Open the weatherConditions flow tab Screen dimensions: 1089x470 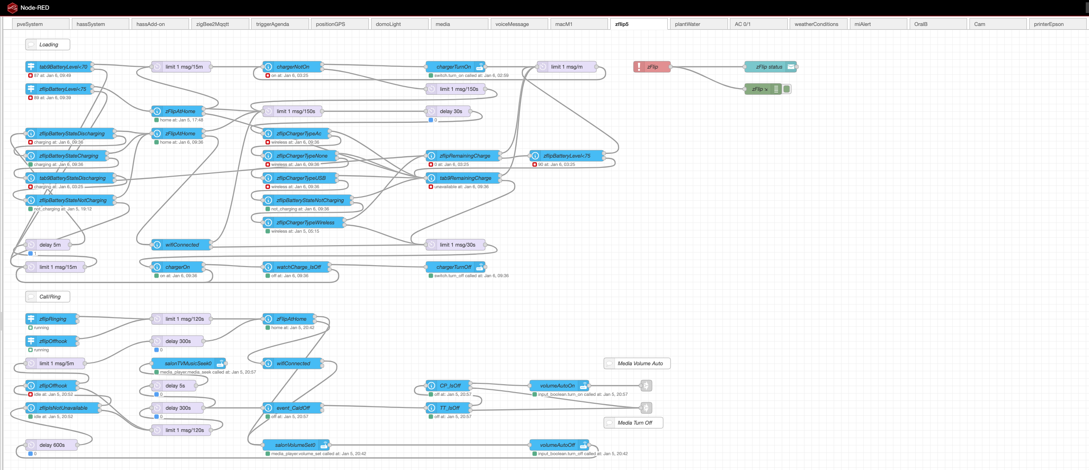(x=818, y=24)
